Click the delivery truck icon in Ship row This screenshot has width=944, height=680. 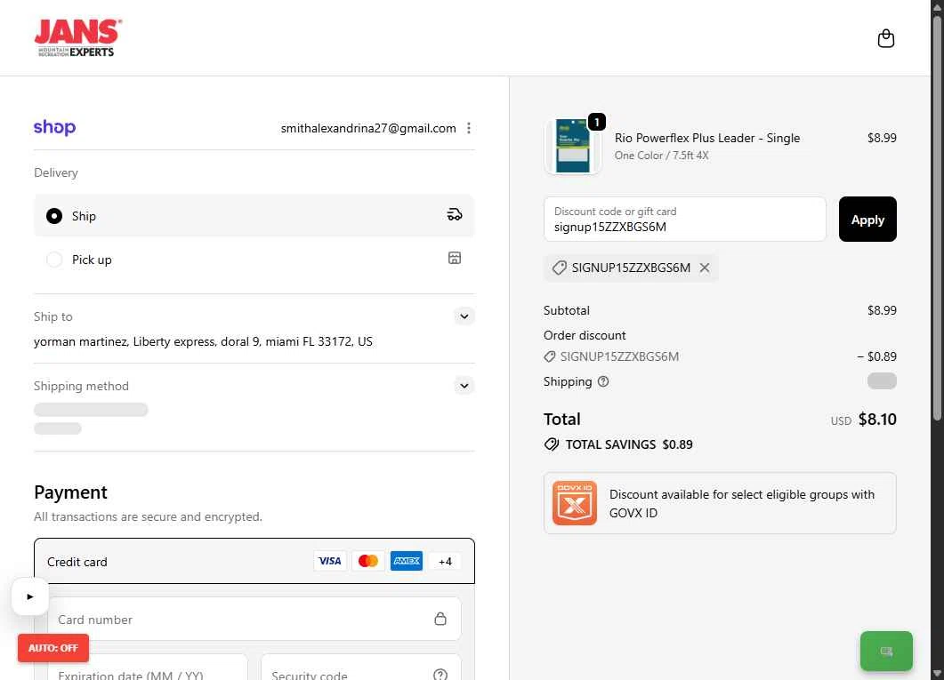click(x=455, y=214)
